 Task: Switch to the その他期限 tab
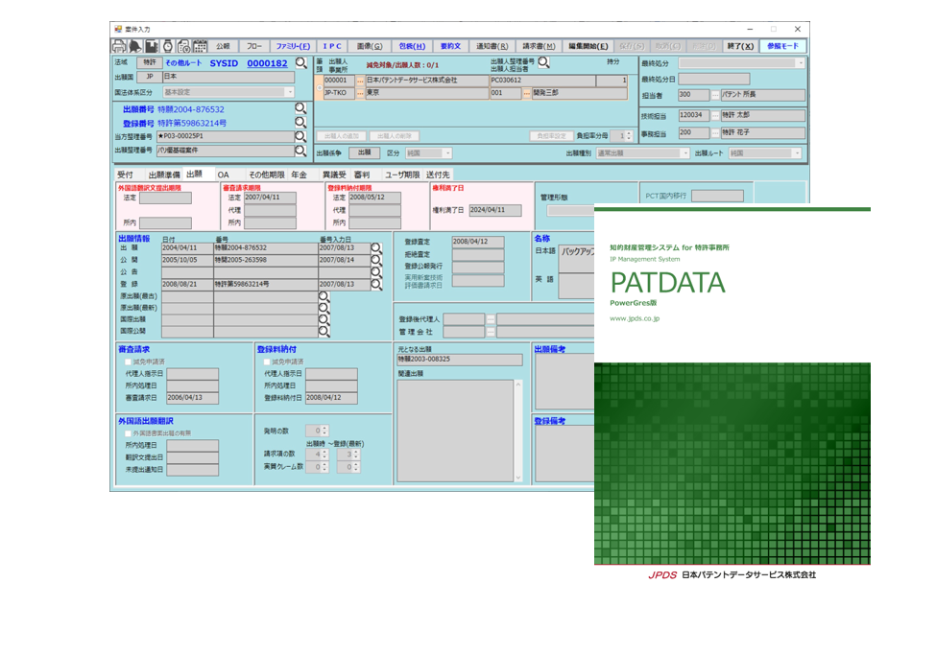tap(266, 175)
